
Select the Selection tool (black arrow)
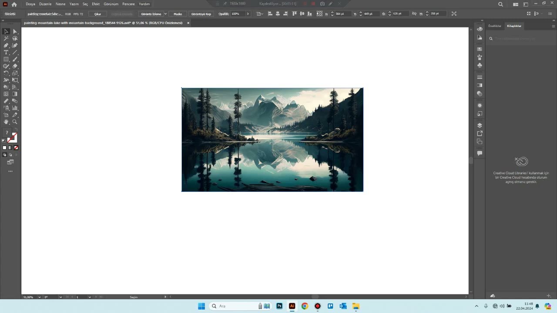coord(6,31)
